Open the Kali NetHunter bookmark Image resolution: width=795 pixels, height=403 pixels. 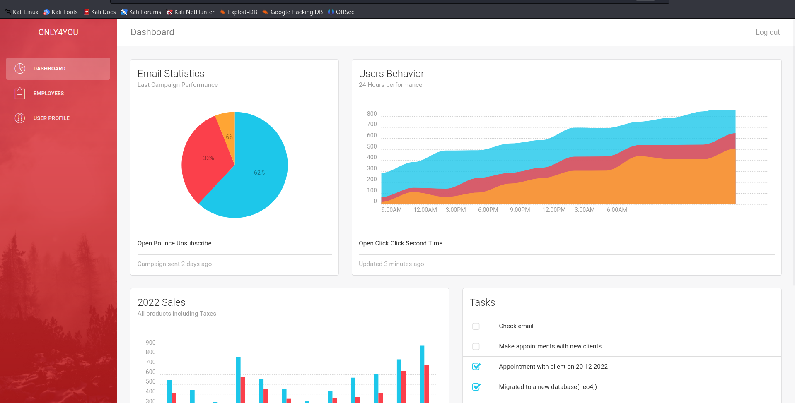tap(191, 12)
